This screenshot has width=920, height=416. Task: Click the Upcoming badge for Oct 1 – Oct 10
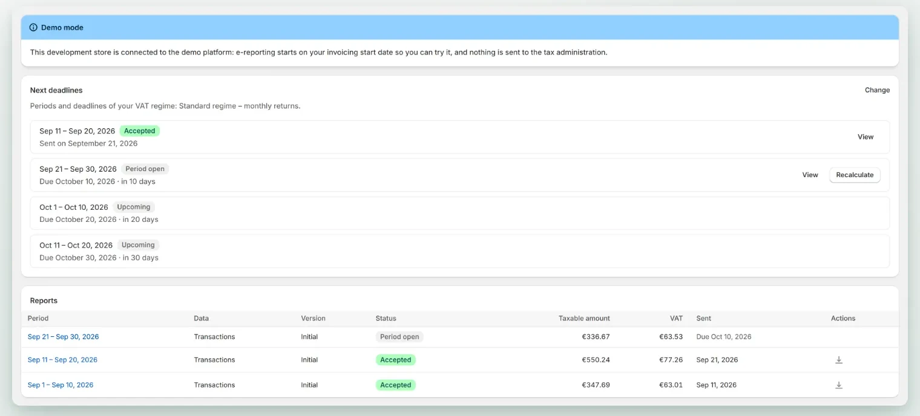[134, 207]
